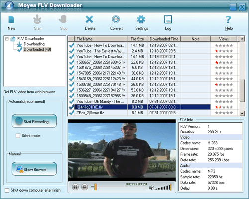Open the Log icon

pos(168,19)
